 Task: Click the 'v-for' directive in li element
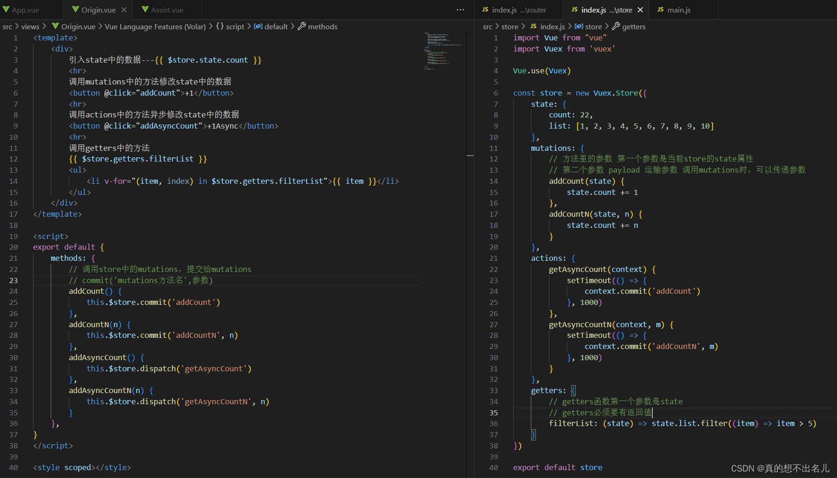(x=116, y=181)
